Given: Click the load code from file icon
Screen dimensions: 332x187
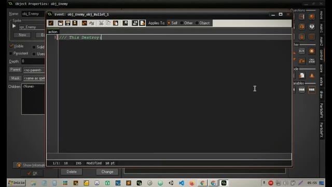Looking at the screenshot, I should point(60,23).
